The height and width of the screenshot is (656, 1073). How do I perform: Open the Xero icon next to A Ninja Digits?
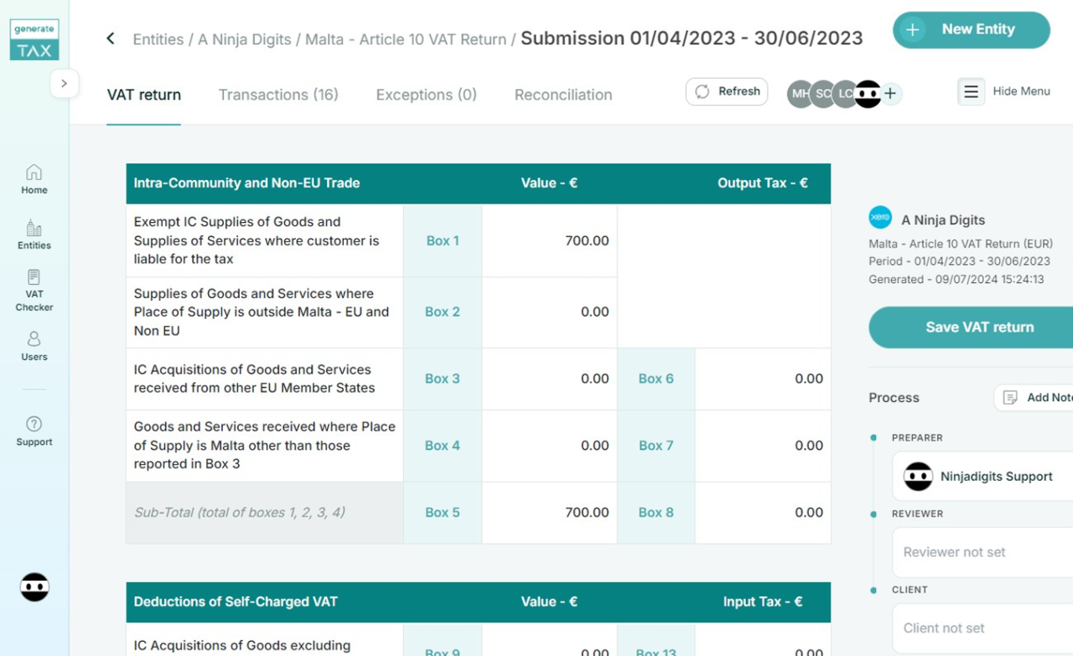880,217
